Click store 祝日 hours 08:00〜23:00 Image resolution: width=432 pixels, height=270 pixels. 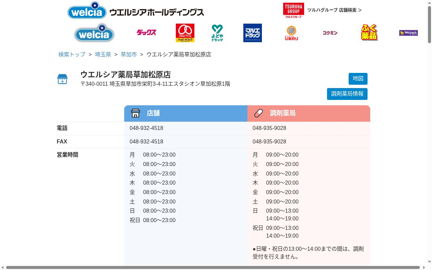click(x=159, y=220)
